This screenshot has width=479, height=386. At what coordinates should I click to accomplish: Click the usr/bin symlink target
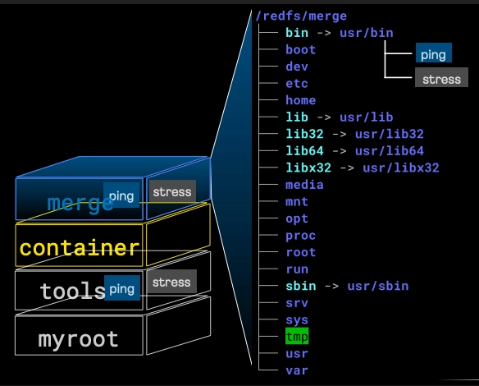pos(367,33)
